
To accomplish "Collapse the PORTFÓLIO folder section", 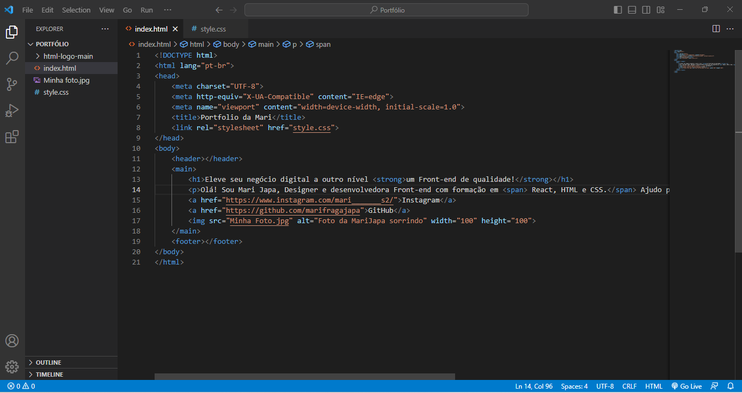I will [x=71, y=44].
